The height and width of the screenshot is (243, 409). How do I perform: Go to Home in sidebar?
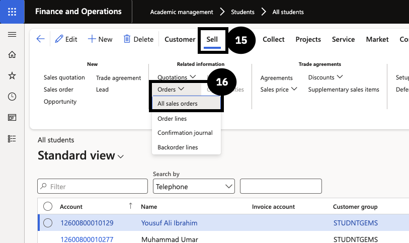[12, 54]
